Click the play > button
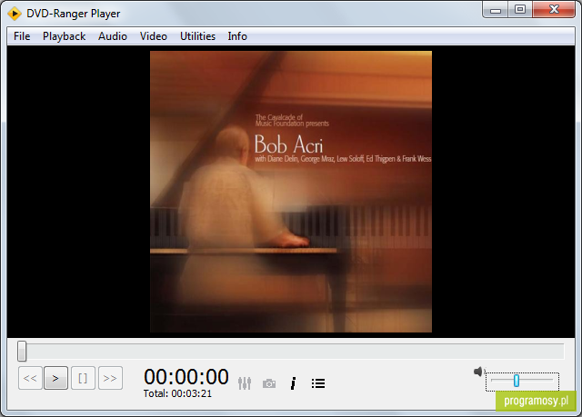This screenshot has width=582, height=417. point(55,378)
